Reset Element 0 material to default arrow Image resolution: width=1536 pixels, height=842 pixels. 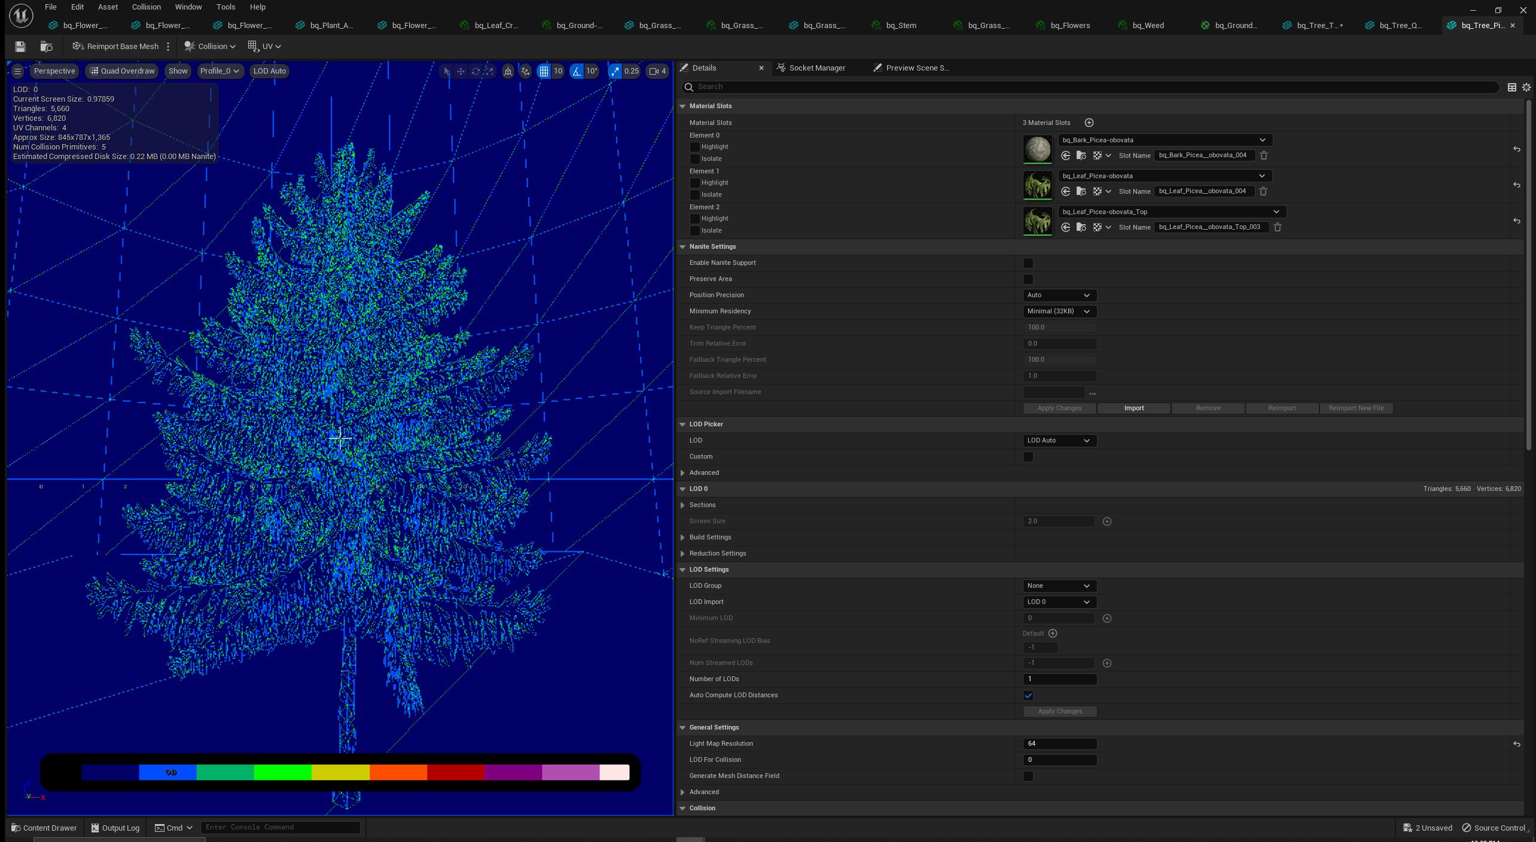(1517, 149)
